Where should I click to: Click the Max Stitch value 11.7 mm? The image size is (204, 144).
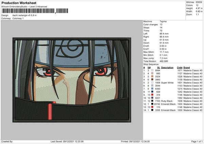(164, 52)
